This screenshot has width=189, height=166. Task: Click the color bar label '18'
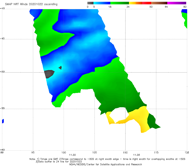coord(110,7)
